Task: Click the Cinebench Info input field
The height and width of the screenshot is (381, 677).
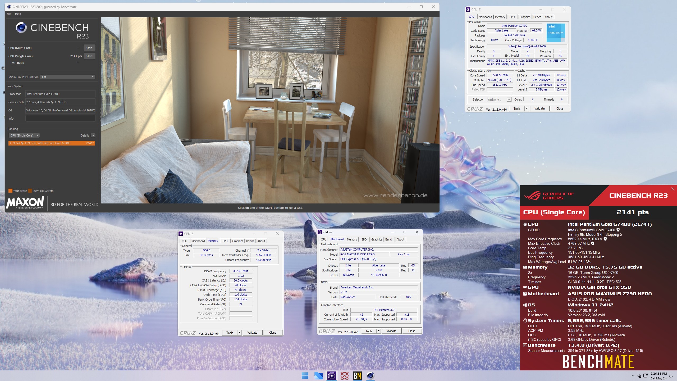Action: point(60,119)
